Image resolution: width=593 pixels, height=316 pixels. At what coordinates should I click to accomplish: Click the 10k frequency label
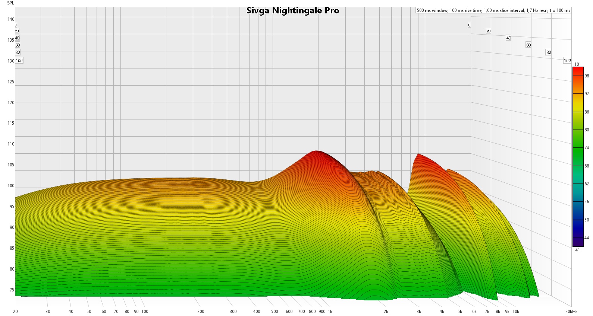coord(516,312)
